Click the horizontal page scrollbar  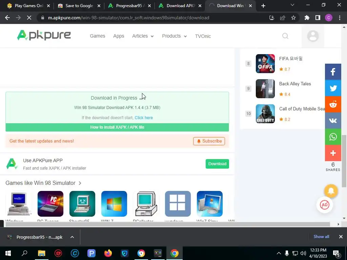coord(168,224)
